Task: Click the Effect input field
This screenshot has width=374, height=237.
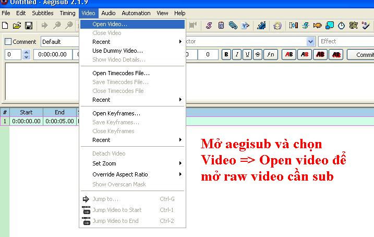Action: click(346, 42)
